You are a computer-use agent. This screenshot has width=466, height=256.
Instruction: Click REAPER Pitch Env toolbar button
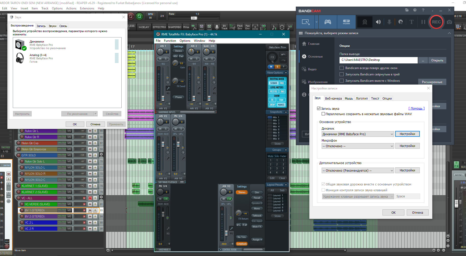(x=240, y=27)
